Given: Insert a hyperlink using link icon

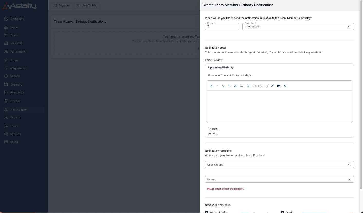Looking at the screenshot, I should pos(273,86).
